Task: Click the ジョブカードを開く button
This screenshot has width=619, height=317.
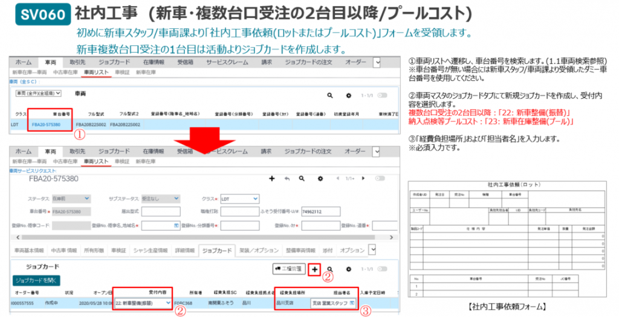Action: click(37, 280)
